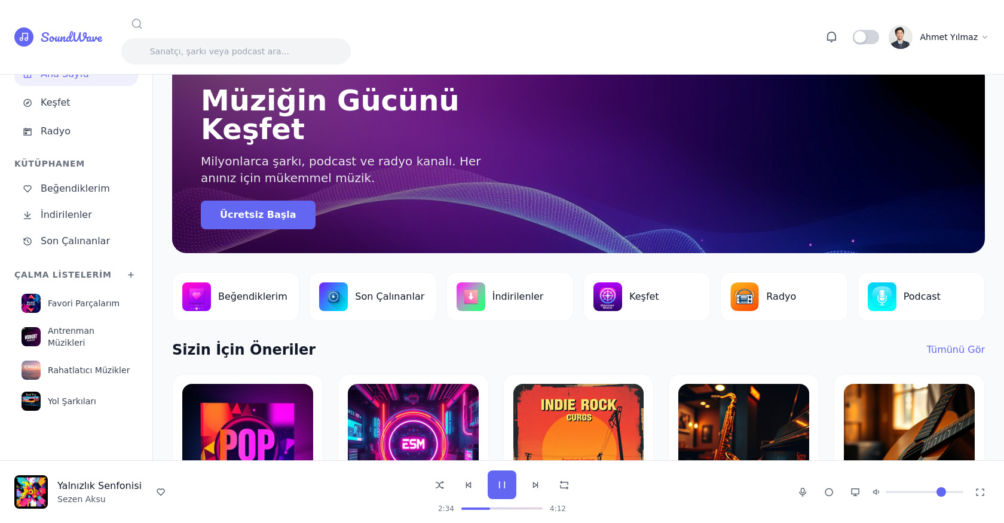This screenshot has height=523, width=1004.
Task: Open Son Çalınanlar in the sidebar
Action: click(x=76, y=241)
